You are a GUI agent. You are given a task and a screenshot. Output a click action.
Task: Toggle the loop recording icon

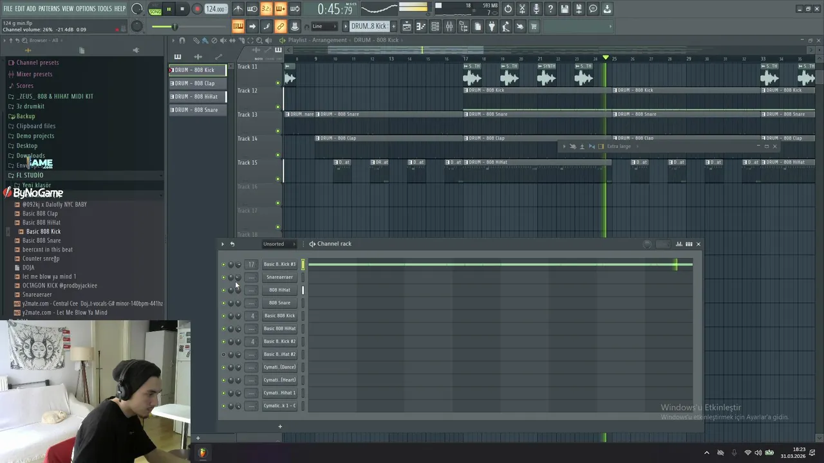(x=295, y=9)
